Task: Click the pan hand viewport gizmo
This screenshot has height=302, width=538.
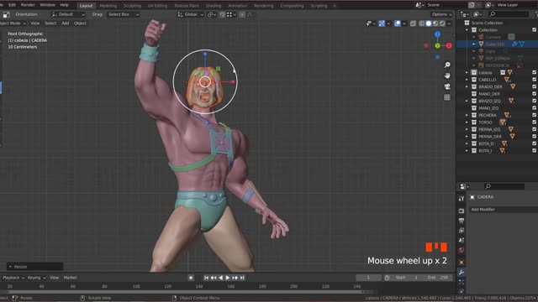Action: point(447,75)
